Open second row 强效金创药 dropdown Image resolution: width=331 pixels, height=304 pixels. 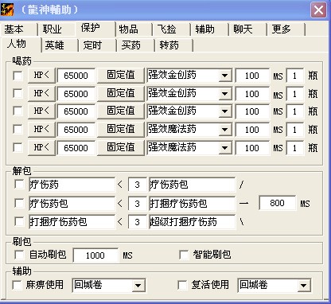(x=225, y=94)
